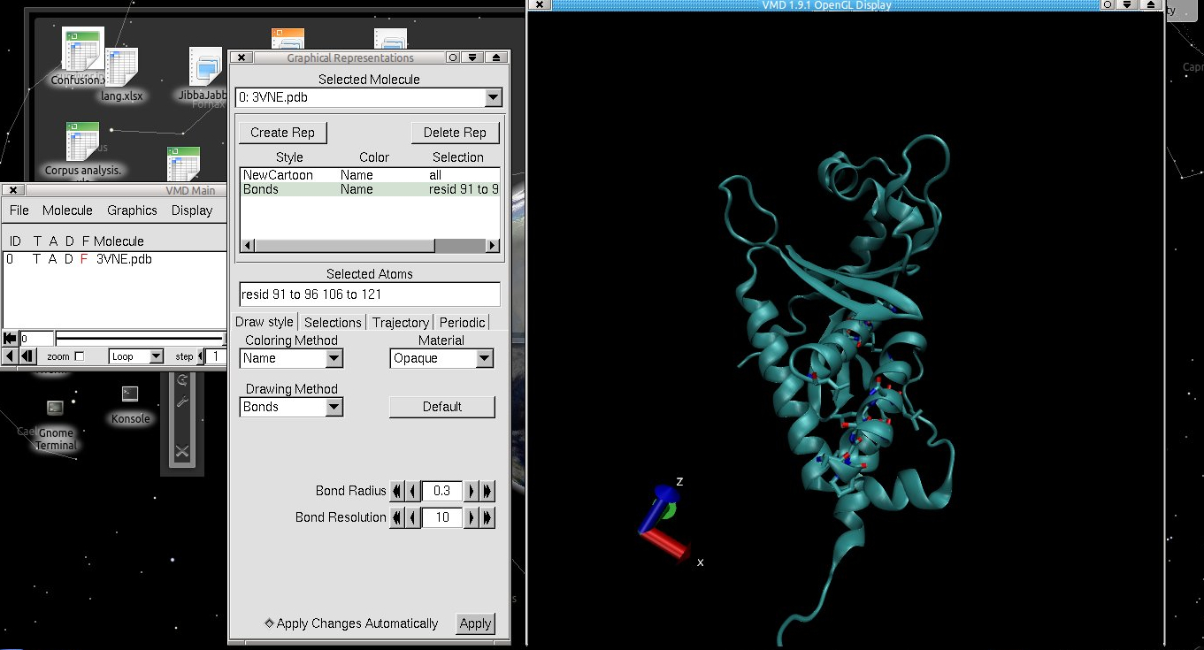
Task: Toggle Apply Changes Automatically
Action: [351, 623]
